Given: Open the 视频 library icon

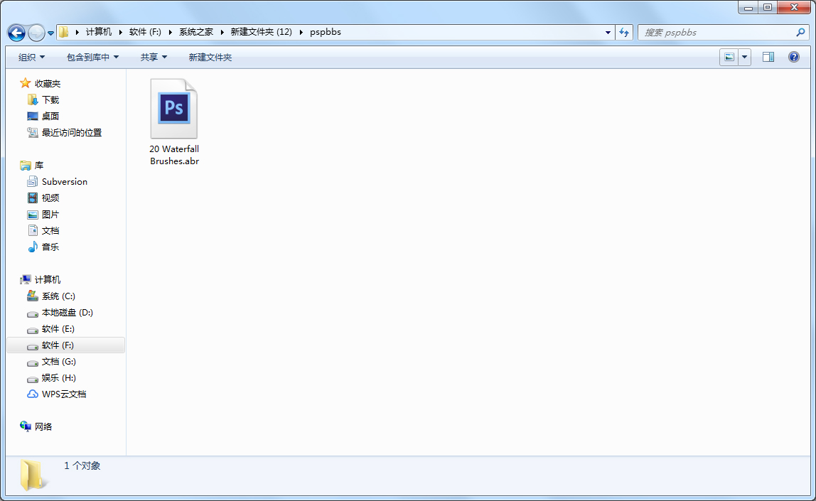Looking at the screenshot, I should [33, 198].
